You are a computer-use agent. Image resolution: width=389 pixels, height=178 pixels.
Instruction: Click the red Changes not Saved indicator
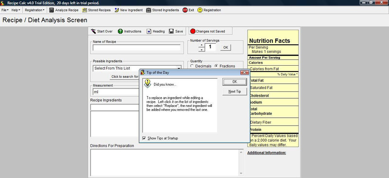(193, 31)
